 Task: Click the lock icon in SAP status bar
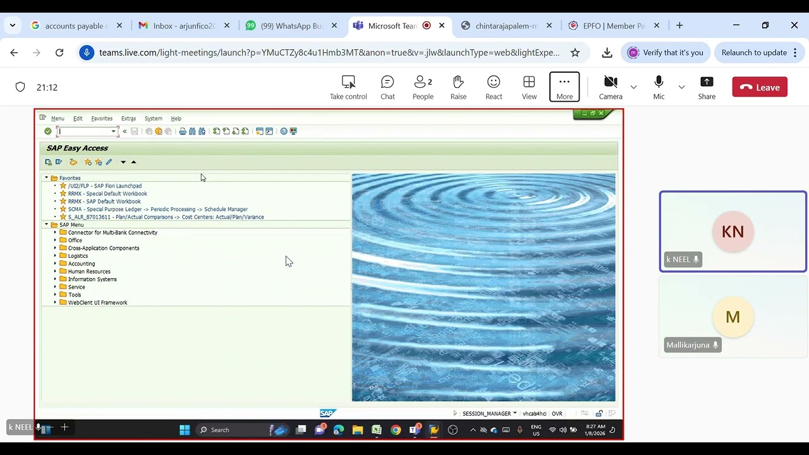coord(599,414)
